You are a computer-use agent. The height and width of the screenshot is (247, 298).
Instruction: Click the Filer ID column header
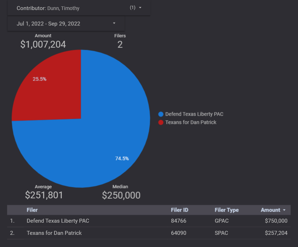[x=180, y=210]
